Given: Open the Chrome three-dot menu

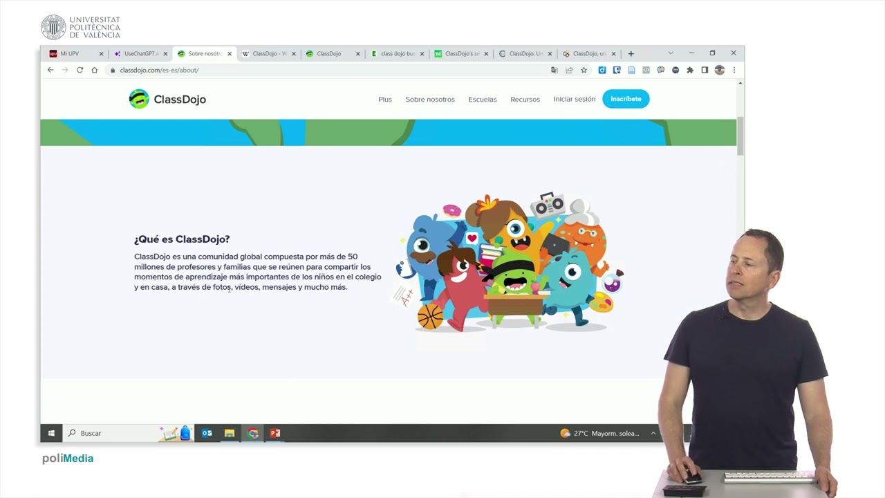Looking at the screenshot, I should (x=734, y=70).
